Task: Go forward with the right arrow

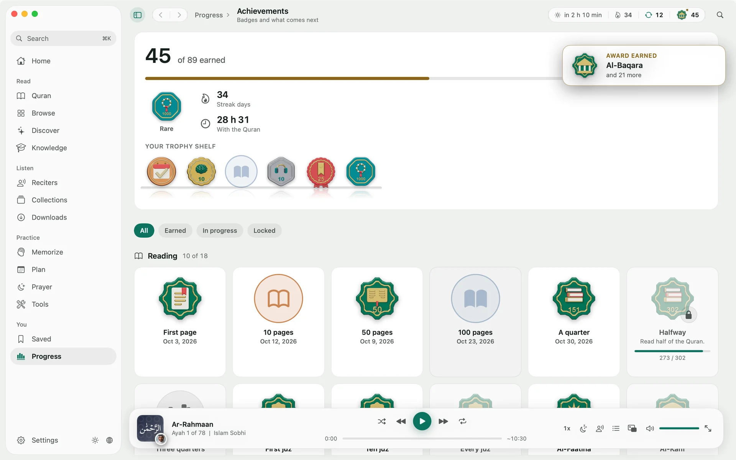Action: [179, 15]
